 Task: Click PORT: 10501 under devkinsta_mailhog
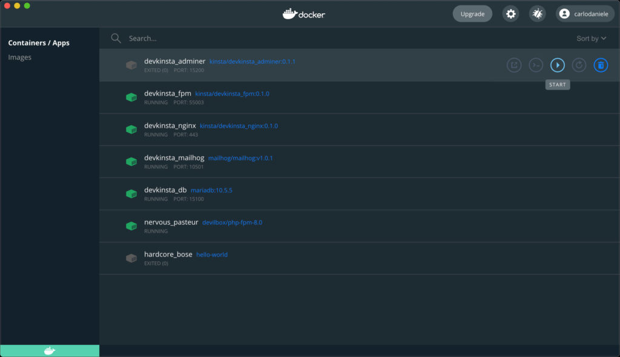click(x=189, y=167)
